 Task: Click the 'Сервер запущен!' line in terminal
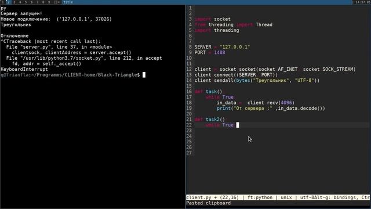(x=21, y=13)
